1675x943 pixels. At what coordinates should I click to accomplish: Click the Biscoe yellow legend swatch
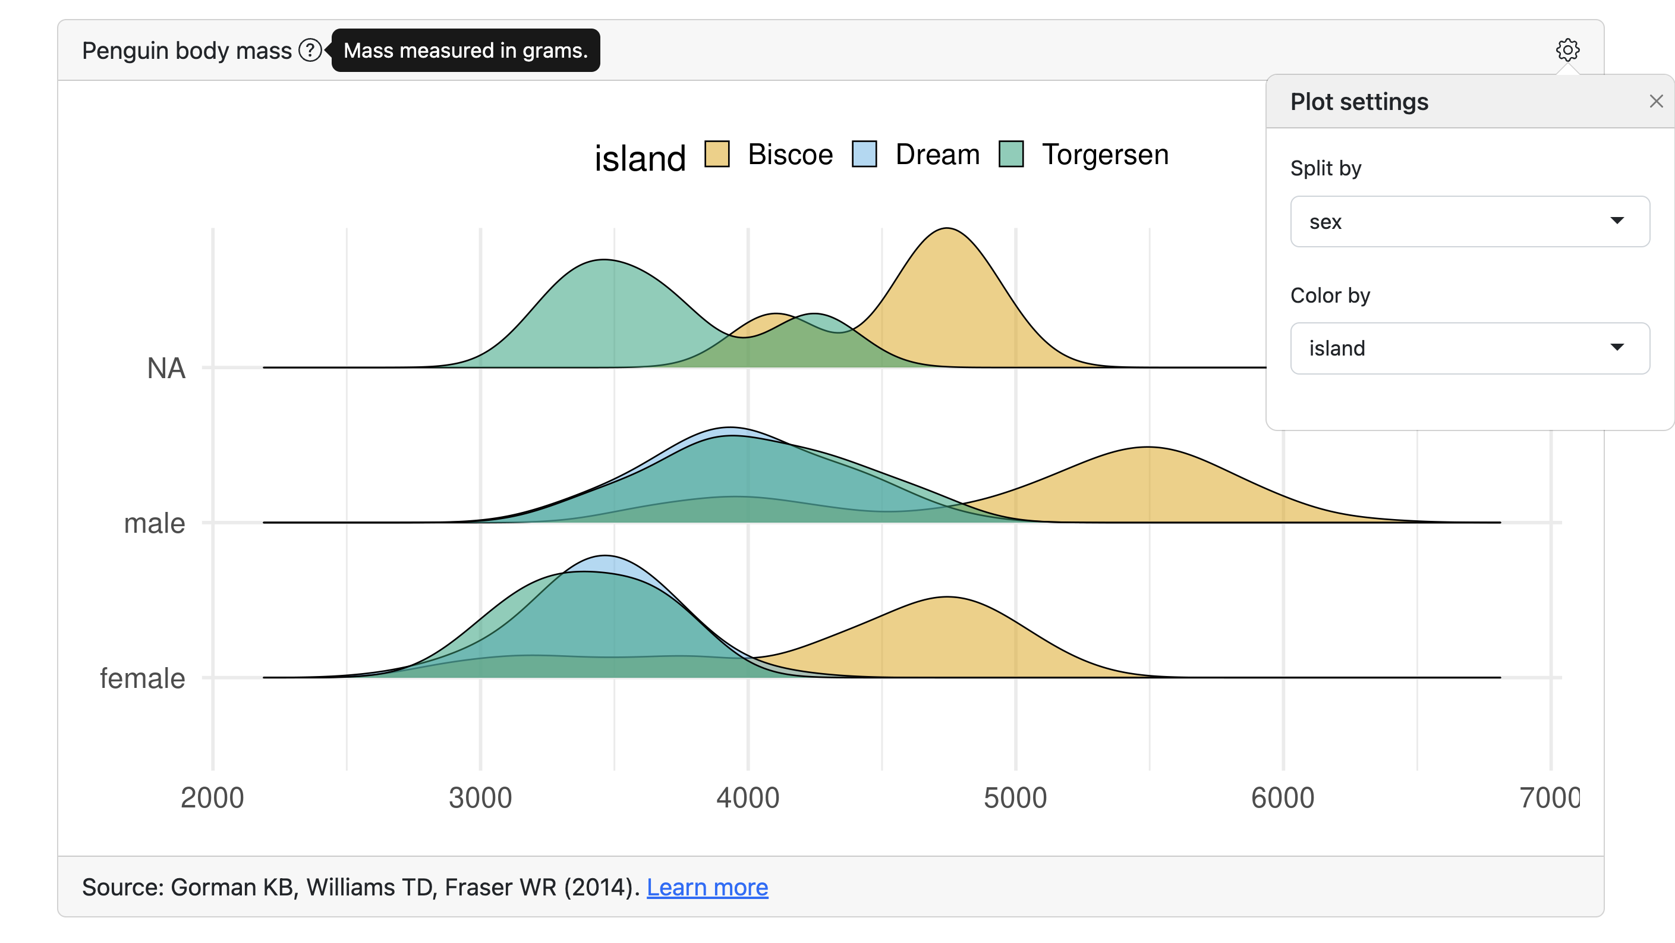click(717, 155)
